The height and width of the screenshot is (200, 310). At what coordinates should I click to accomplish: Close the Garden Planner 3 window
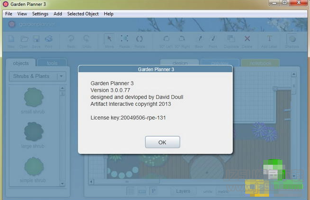click(x=299, y=3)
